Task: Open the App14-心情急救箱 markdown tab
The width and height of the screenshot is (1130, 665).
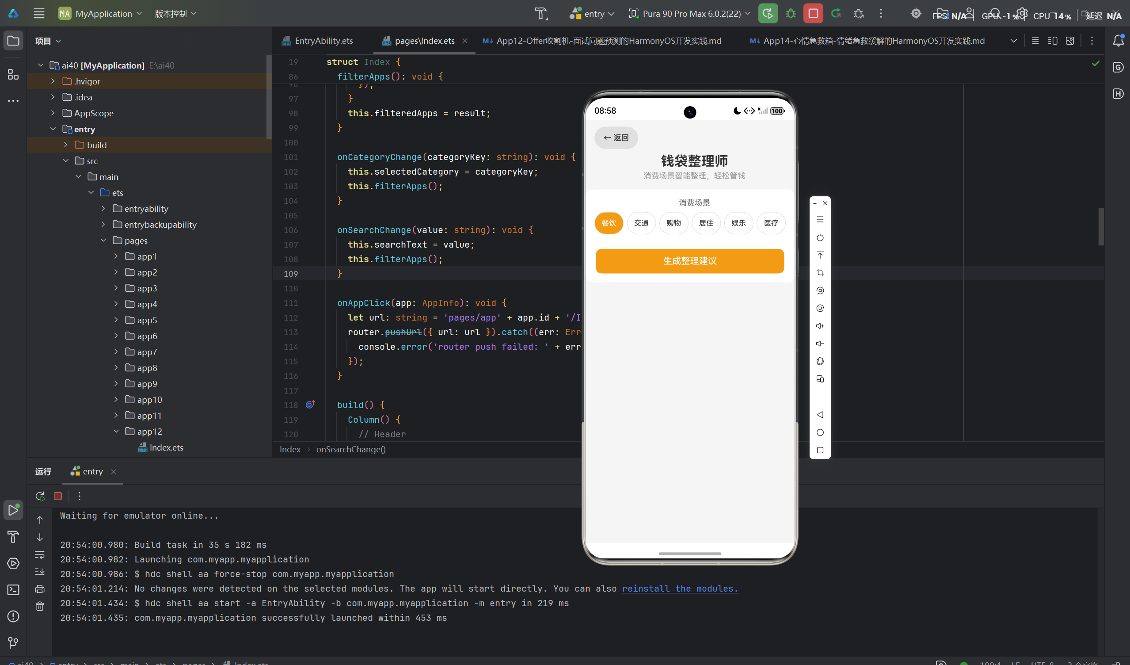Action: click(x=867, y=41)
